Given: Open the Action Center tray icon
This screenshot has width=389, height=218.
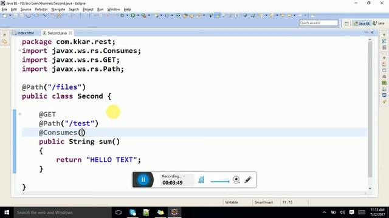Looking at the screenshot, I should (x=351, y=213).
